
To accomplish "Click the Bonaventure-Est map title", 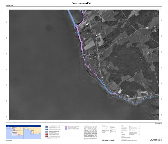I will click(84, 3).
